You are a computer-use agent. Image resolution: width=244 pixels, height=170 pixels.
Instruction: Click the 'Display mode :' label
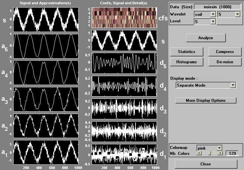point(184,78)
